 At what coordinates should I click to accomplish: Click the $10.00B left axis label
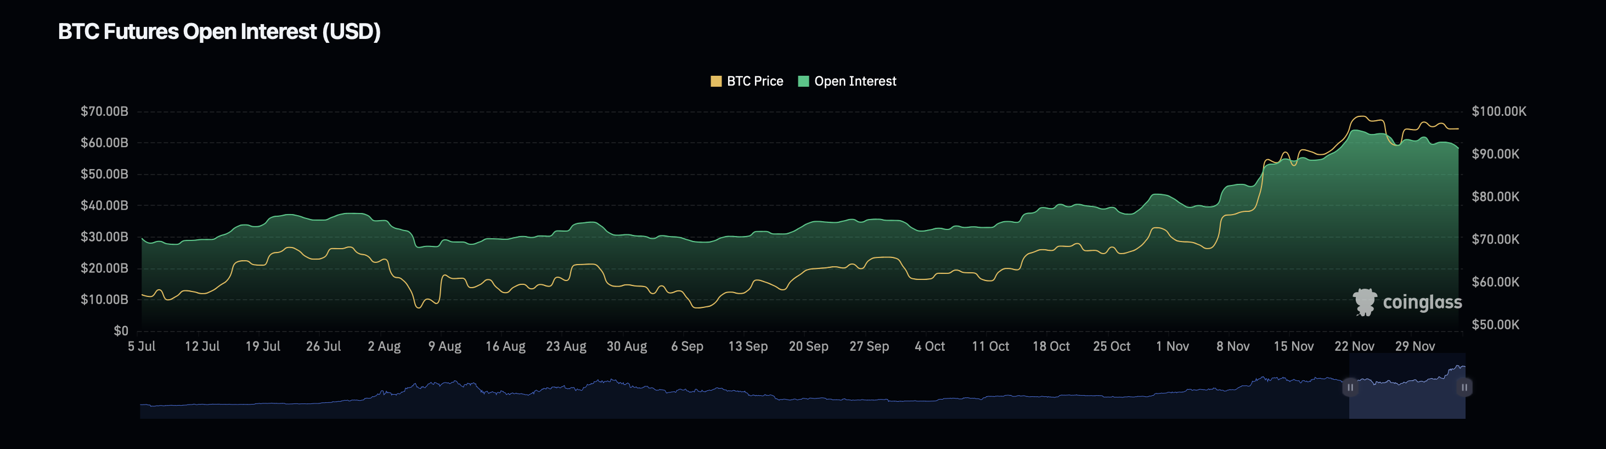[x=104, y=299]
